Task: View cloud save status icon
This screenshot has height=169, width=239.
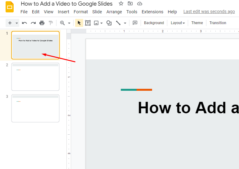Action: tap(140, 3)
